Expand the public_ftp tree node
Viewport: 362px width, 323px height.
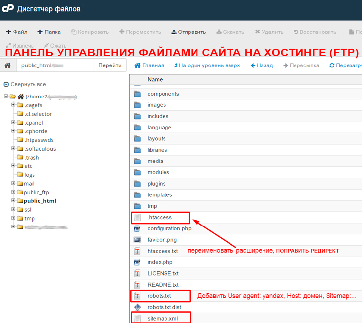click(x=13, y=192)
